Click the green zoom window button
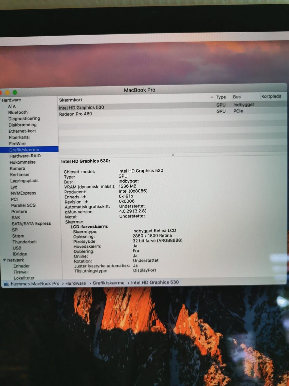Image resolution: width=289 pixels, height=386 pixels. point(15,93)
